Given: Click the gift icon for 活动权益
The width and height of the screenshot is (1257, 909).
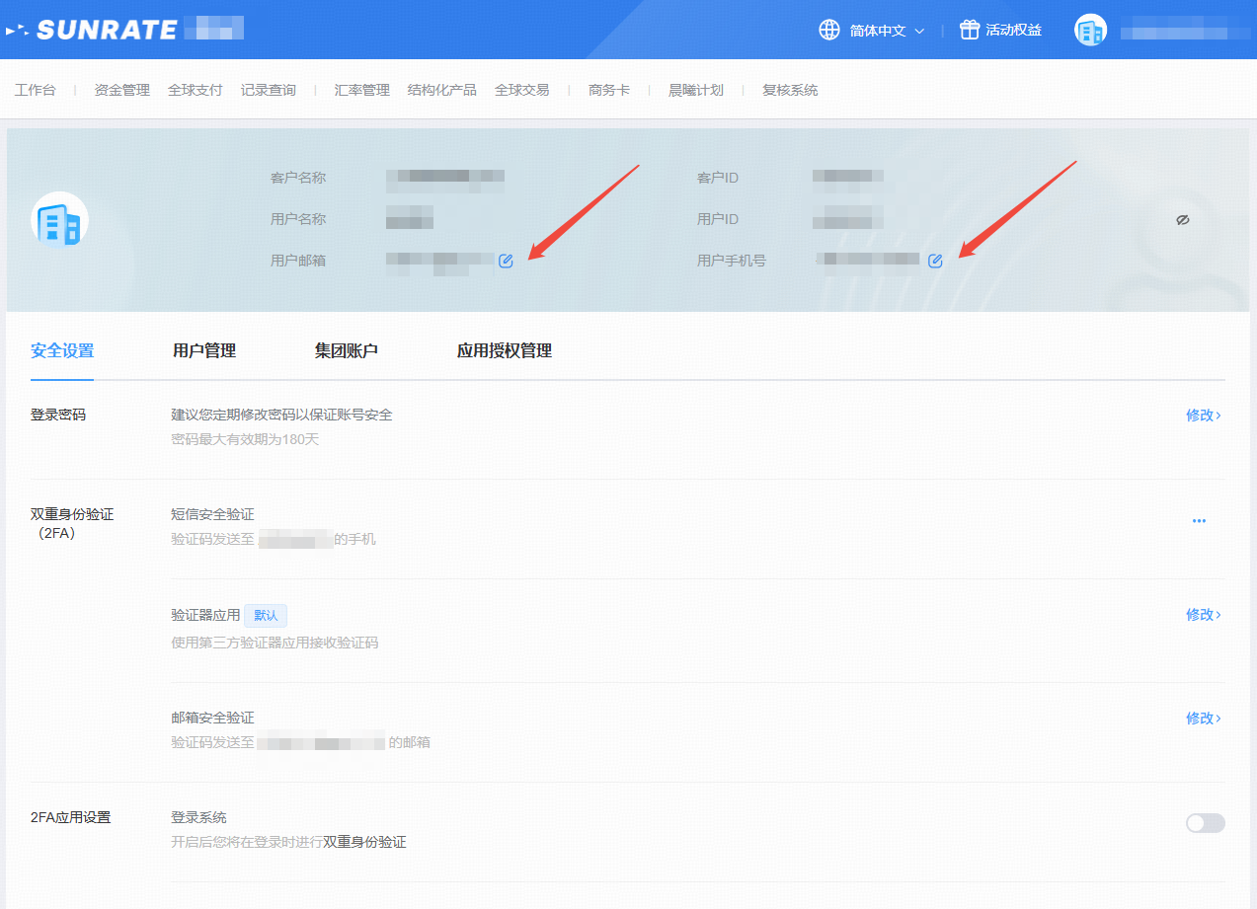Looking at the screenshot, I should pos(970,30).
